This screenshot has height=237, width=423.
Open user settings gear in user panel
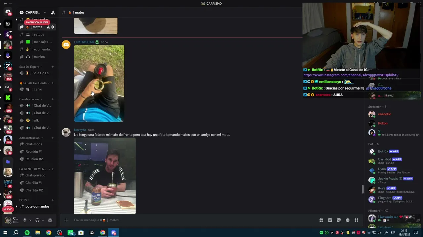click(50, 220)
